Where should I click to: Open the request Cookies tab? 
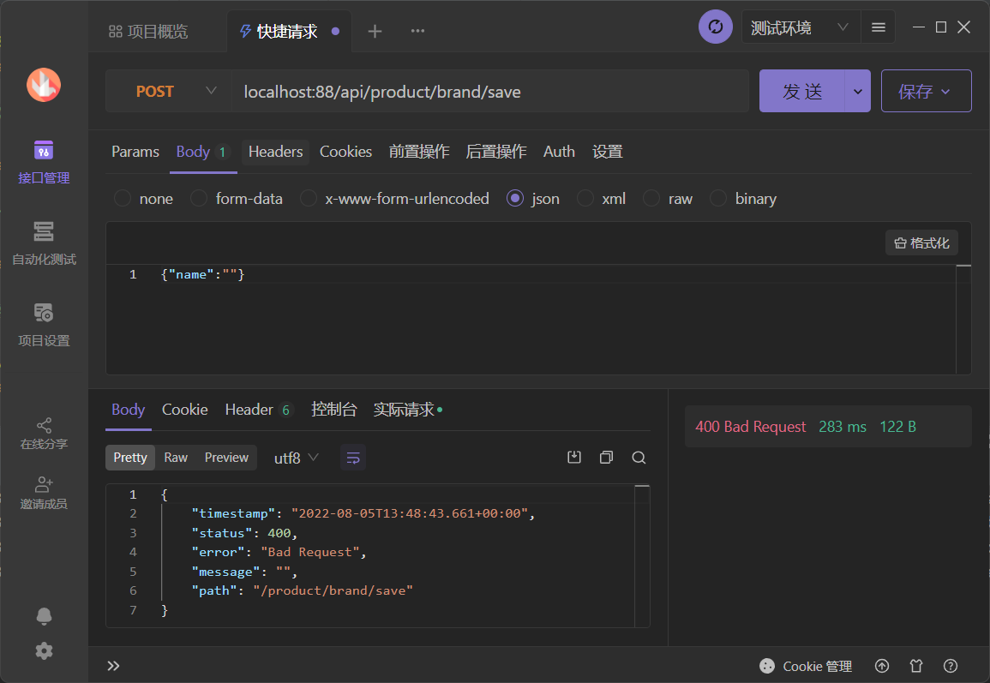[x=345, y=152]
